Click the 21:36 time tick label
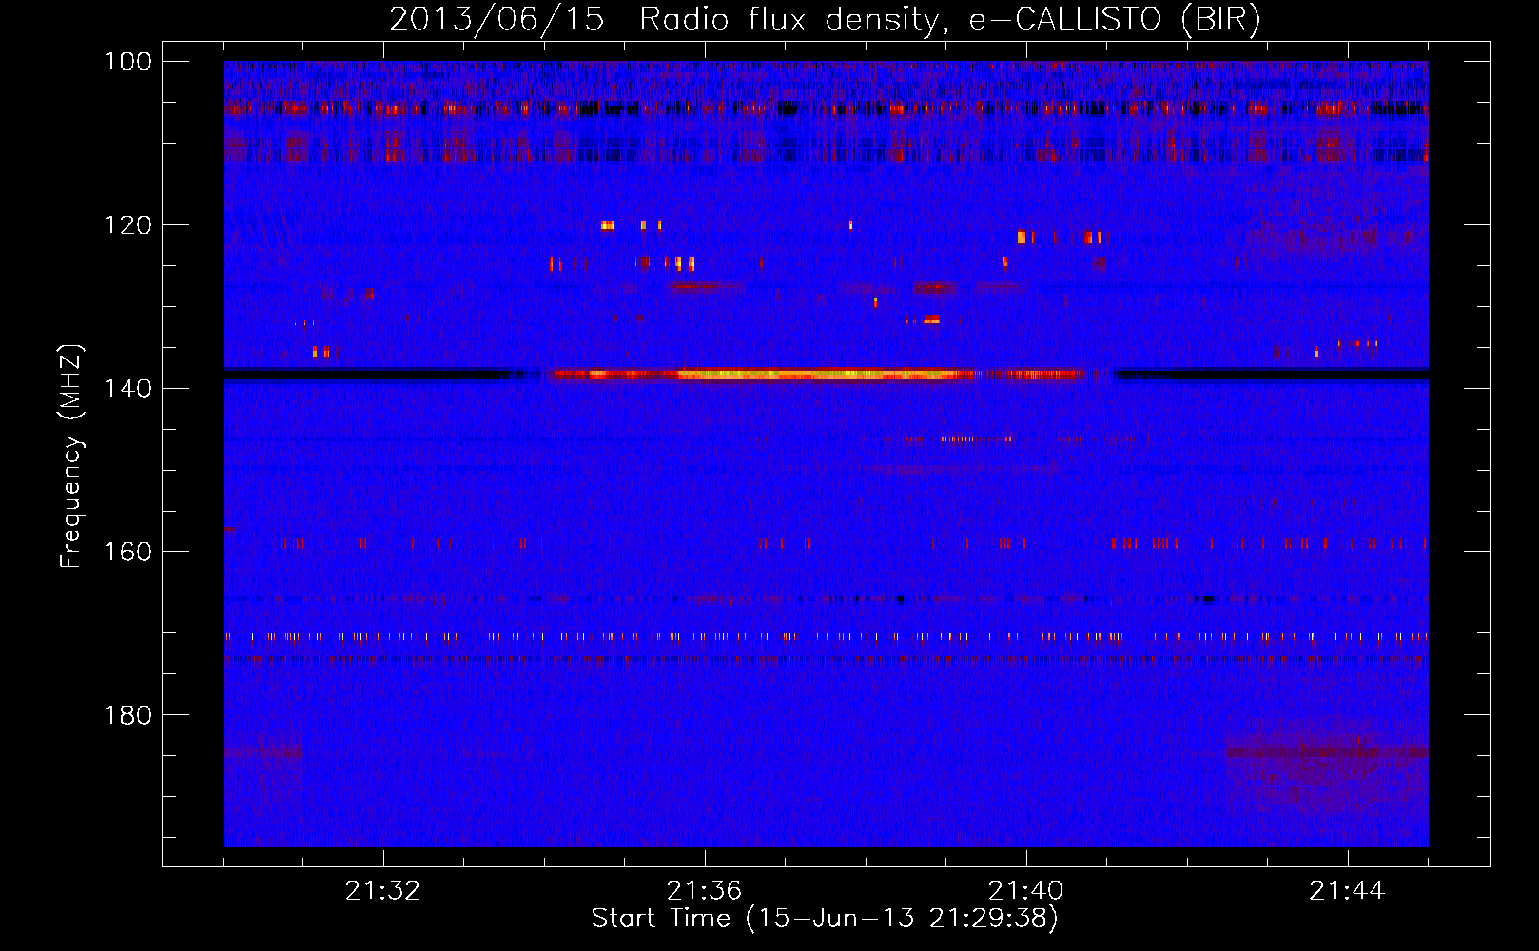This screenshot has width=1539, height=951. [x=705, y=890]
